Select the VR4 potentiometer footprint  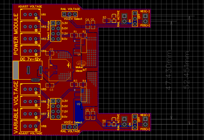30,51
